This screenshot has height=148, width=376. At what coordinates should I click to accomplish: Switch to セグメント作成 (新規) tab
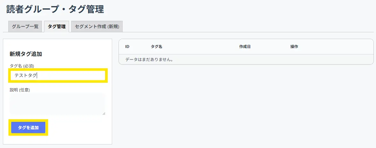[97, 27]
